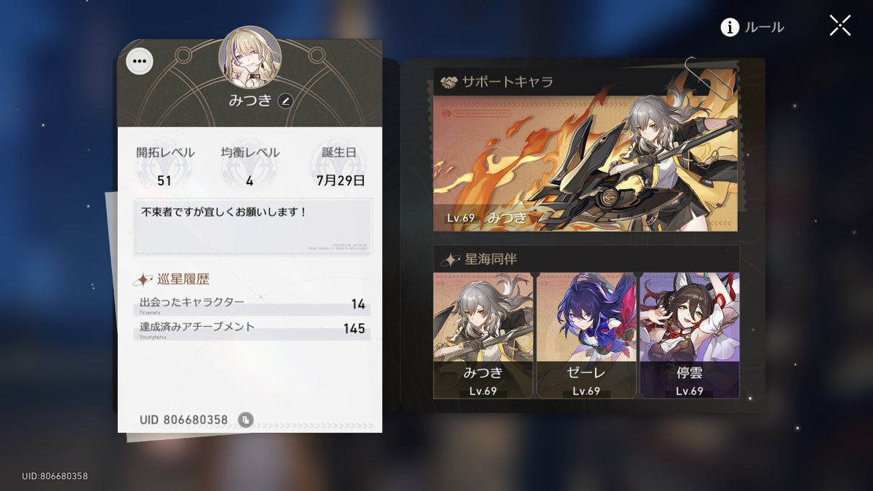
Task: Select the 停雲 companion card
Action: tap(690, 335)
